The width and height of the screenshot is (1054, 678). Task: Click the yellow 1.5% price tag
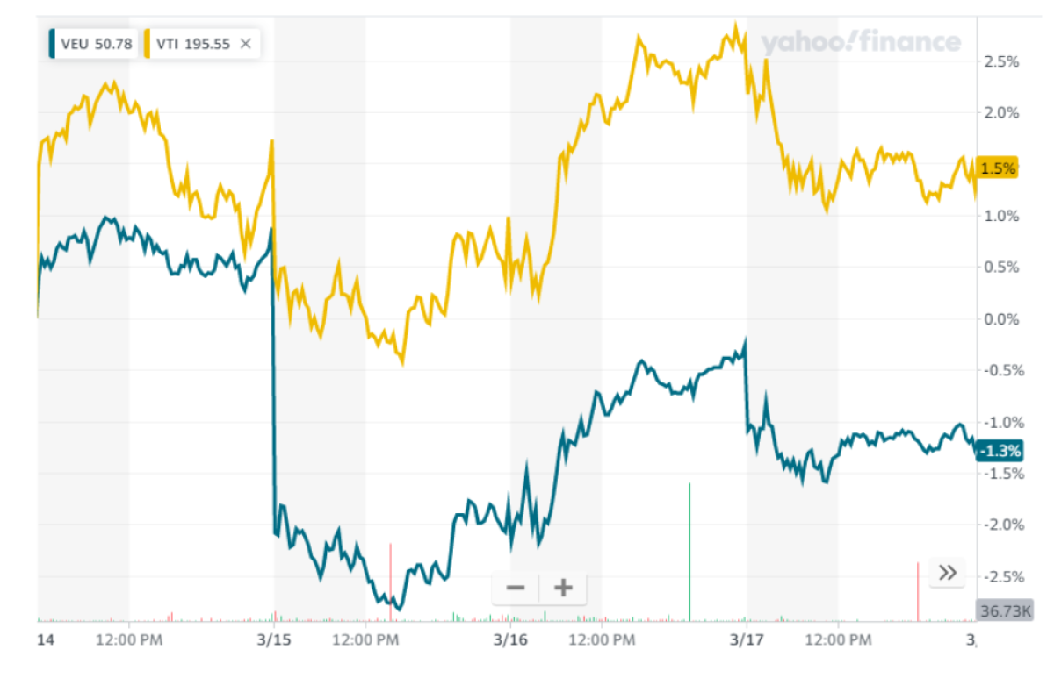click(x=1000, y=168)
